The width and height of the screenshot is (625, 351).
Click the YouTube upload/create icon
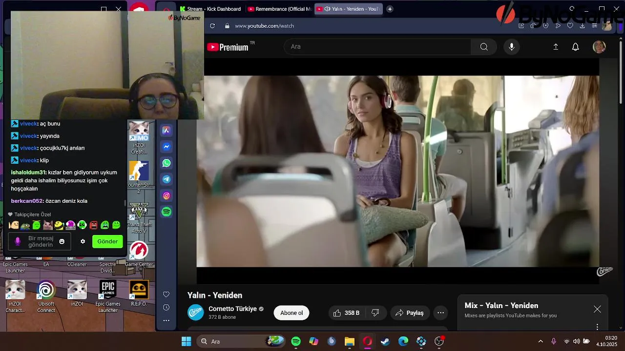pyautogui.click(x=556, y=47)
